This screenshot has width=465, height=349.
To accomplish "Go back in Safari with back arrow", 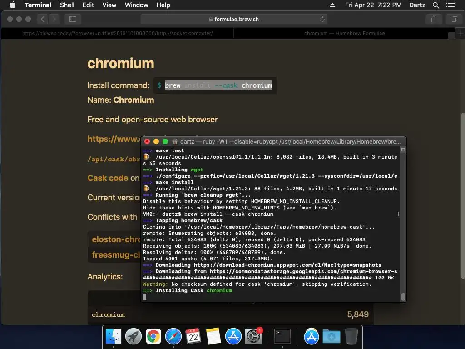I will [x=42, y=19].
